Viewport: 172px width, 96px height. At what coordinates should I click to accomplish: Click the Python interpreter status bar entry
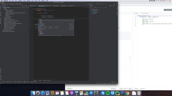click(x=109, y=83)
